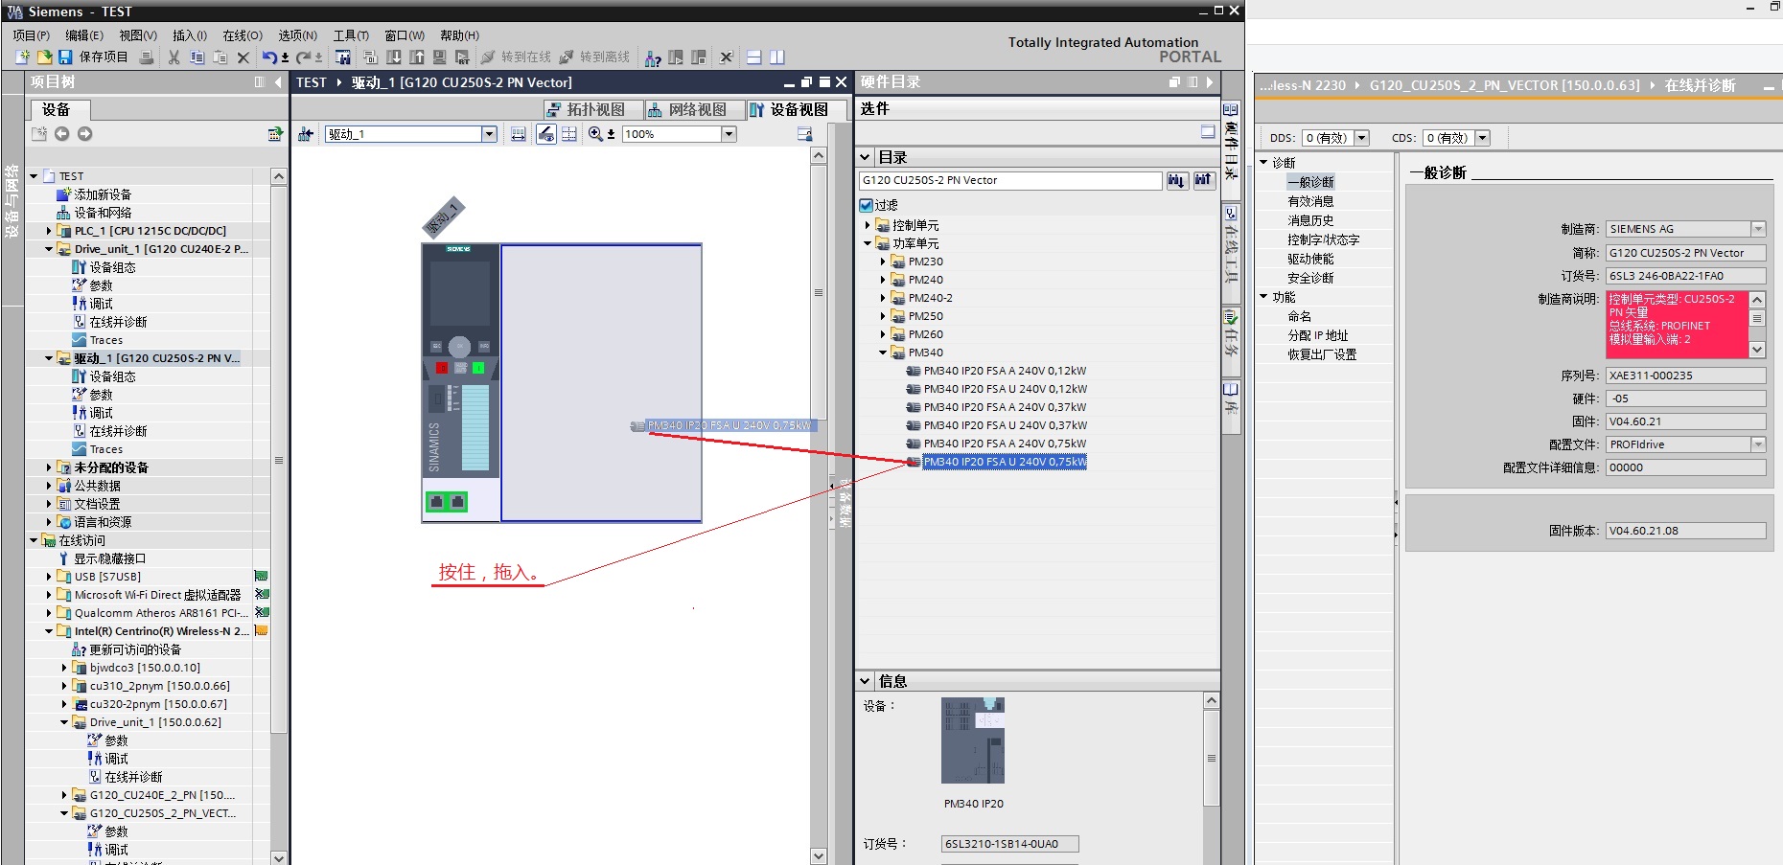Open the 配置文件 PROFIdrive dropdown
The width and height of the screenshot is (1783, 865).
coord(1758,444)
